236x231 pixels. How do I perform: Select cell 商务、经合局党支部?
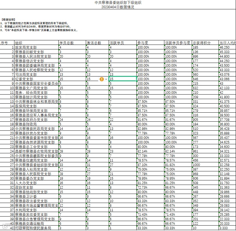(36, 92)
